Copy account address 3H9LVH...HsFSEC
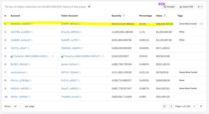209x114 pixels. 30,89
